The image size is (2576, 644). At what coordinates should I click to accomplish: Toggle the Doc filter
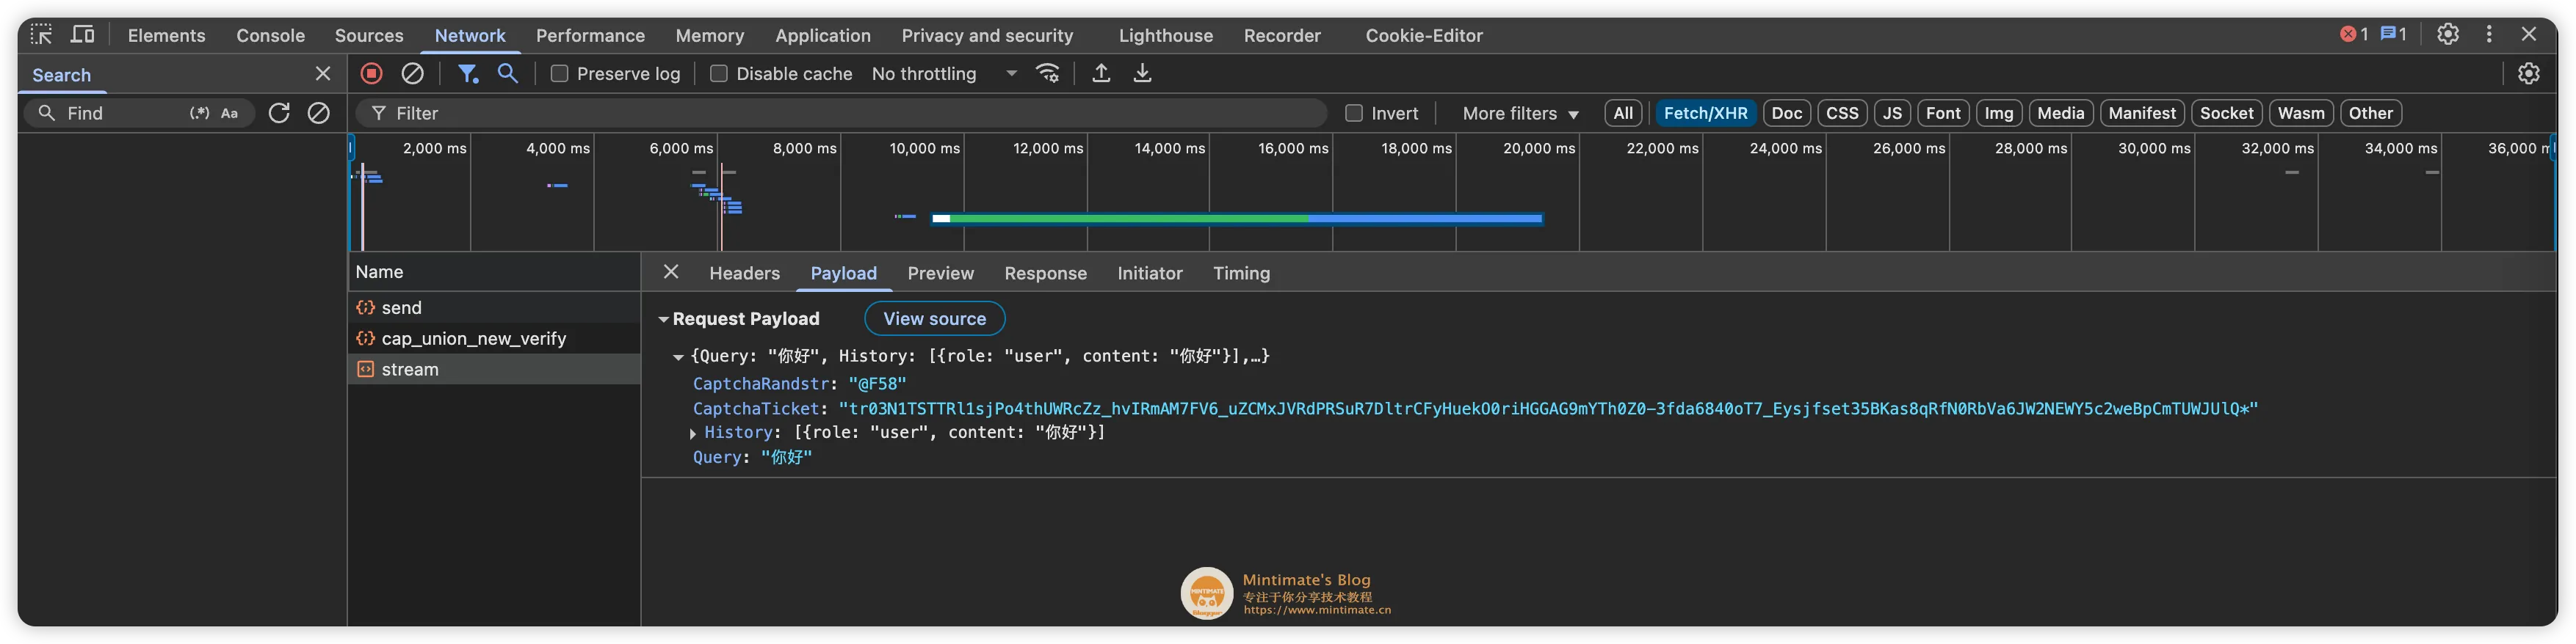(1786, 113)
